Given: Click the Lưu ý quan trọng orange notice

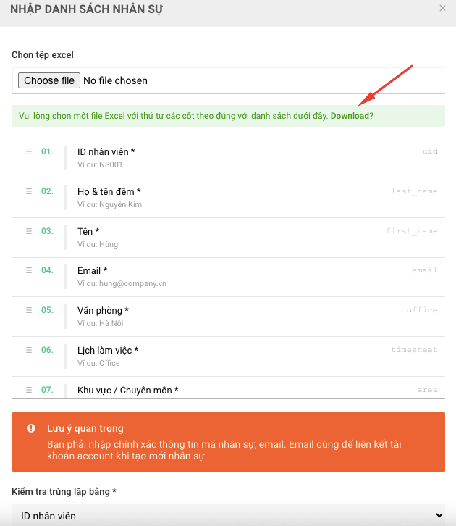Looking at the screenshot, I should pos(229,442).
